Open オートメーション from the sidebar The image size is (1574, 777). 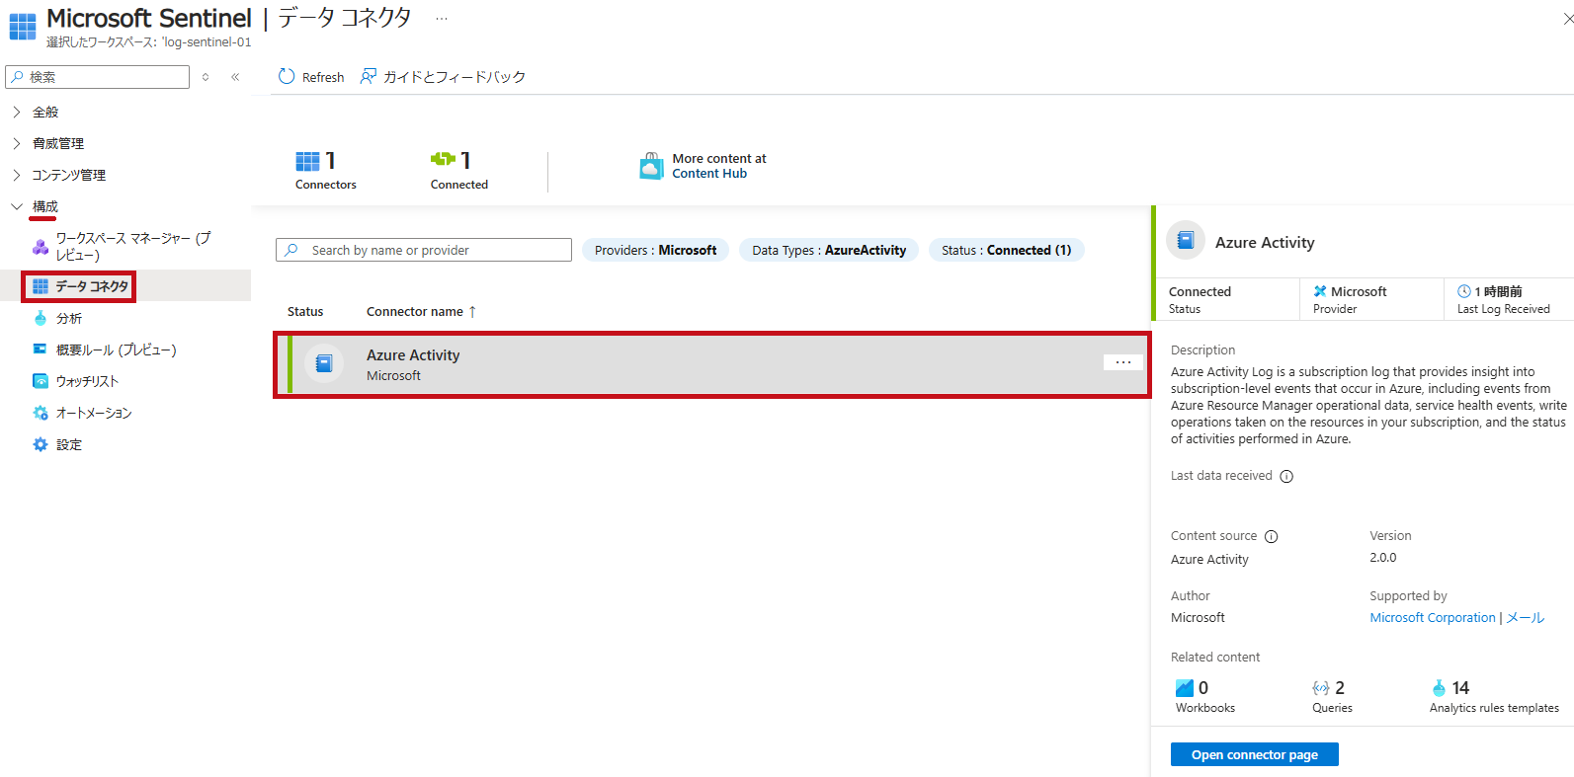(94, 413)
